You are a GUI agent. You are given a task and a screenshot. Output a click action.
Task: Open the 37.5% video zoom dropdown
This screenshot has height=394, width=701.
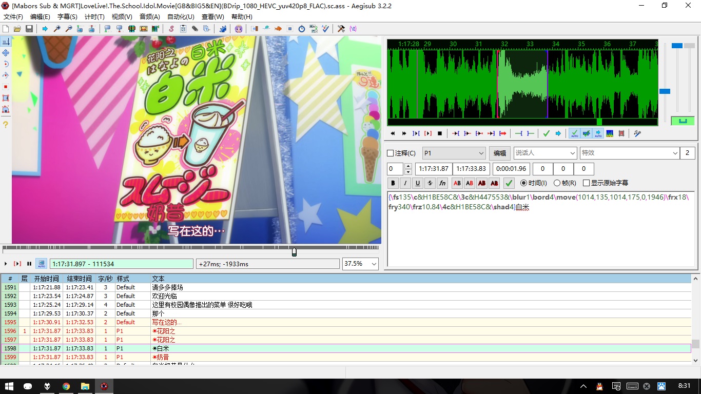click(x=360, y=264)
